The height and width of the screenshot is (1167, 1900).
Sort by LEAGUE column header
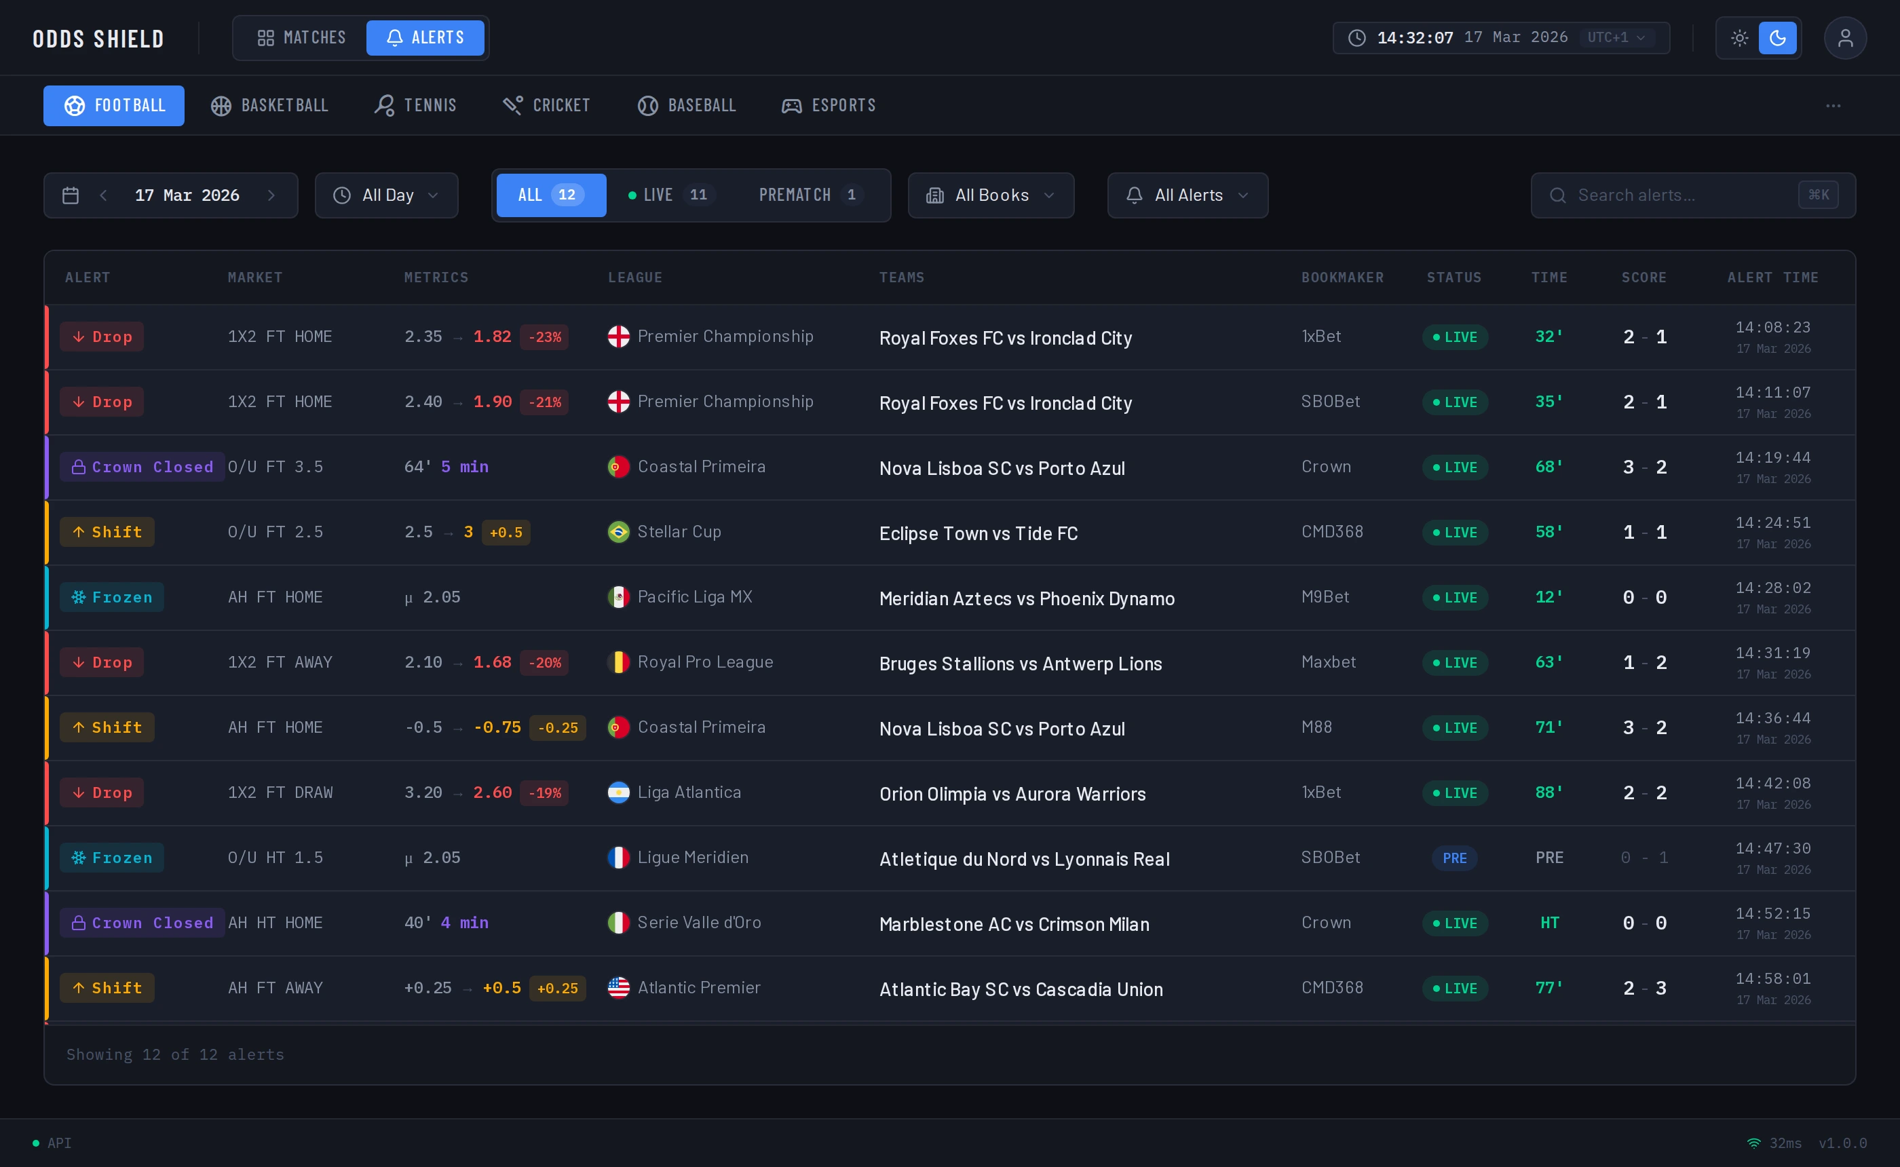tap(635, 277)
